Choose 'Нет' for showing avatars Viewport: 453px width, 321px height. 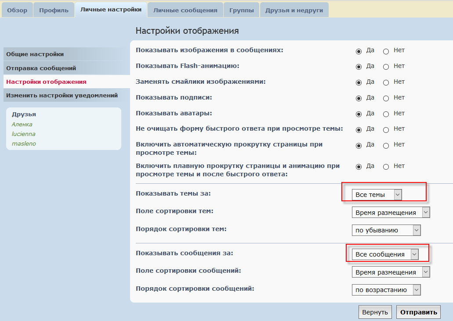[x=386, y=114]
